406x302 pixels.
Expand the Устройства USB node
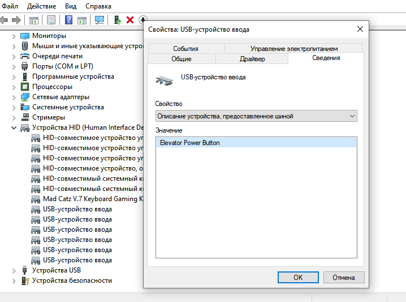point(14,271)
